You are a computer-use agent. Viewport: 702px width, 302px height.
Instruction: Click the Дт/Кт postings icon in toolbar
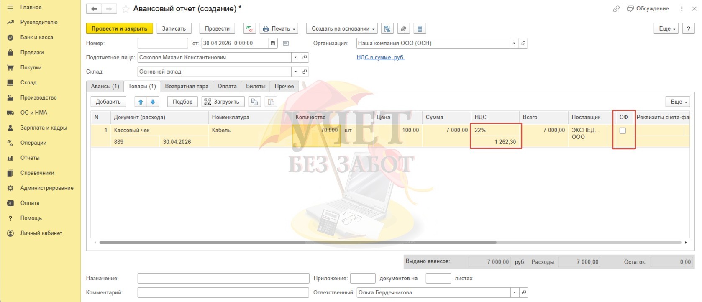pyautogui.click(x=249, y=28)
